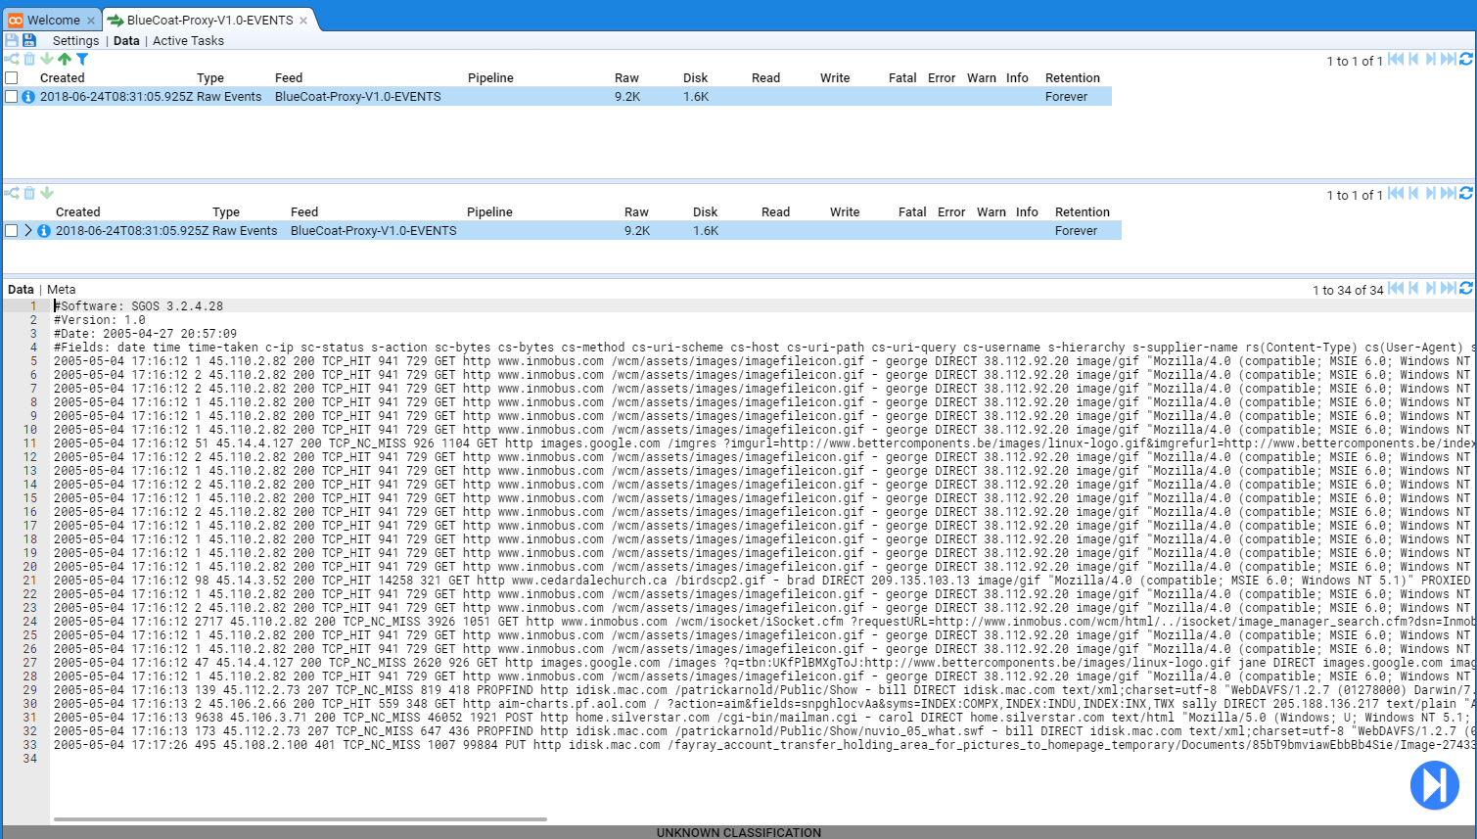Close the BlueCoat-Proxy-V1.0-EVENTS tab
Image resolution: width=1477 pixels, height=839 pixels.
[x=303, y=21]
